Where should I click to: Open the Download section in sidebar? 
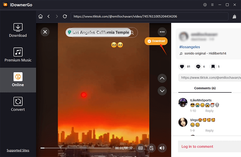[18, 30]
